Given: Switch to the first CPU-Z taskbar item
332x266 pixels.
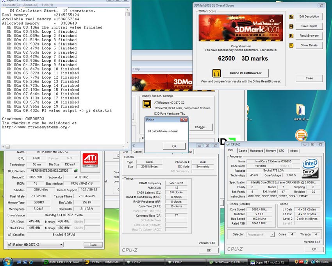Looking at the screenshot, I should 144,262.
